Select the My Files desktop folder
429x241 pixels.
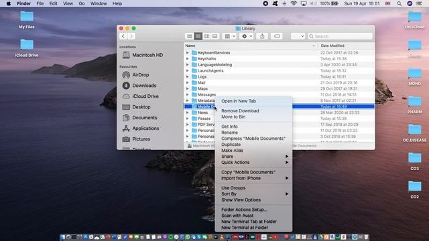point(27,20)
